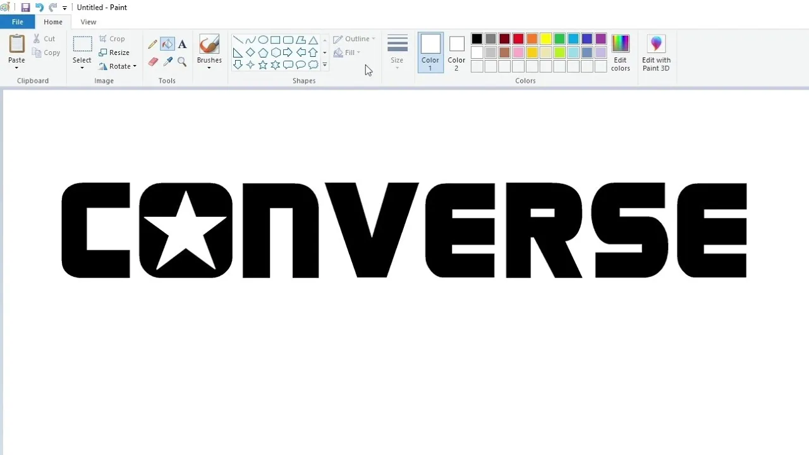Click Edit with Paint 3D
The width and height of the screenshot is (809, 455).
coord(656,52)
